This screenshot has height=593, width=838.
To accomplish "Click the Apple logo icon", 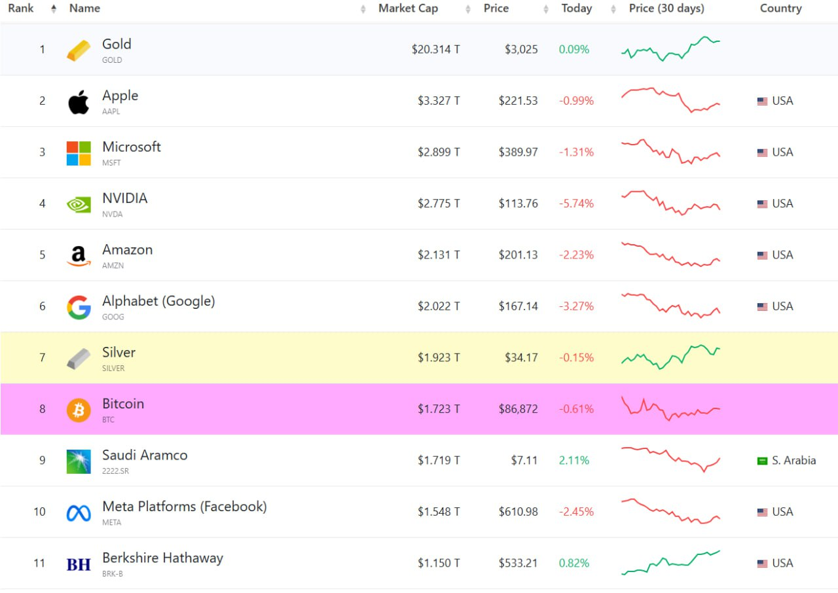I will (x=79, y=102).
